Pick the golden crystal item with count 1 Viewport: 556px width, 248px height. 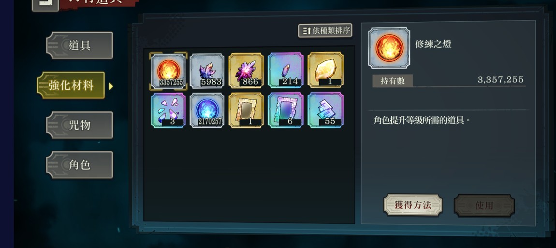pos(325,69)
